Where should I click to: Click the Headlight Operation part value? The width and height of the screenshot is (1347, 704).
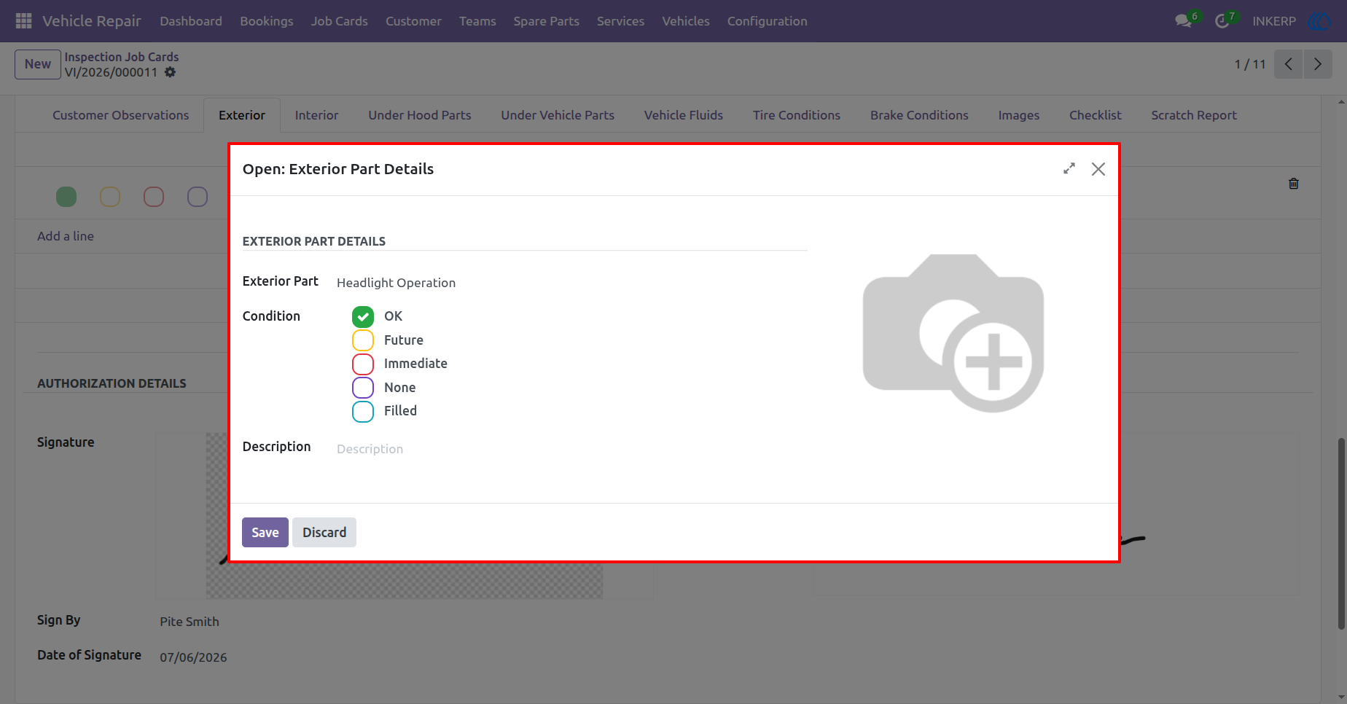click(396, 283)
